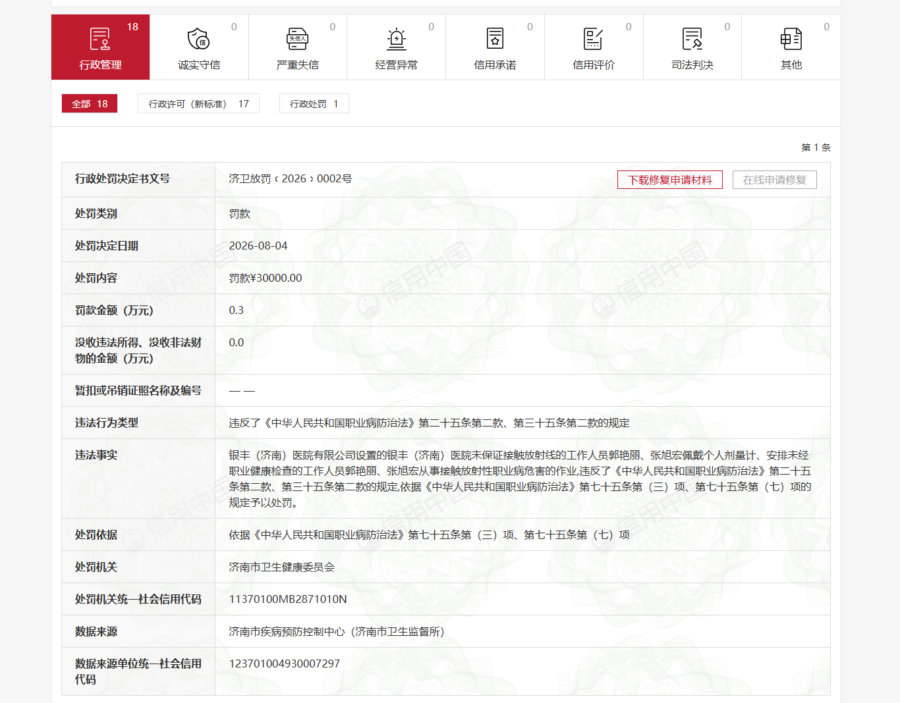Viewport: 900px width, 703px height.
Task: Select the 经营异常 alarm icon
Action: (396, 39)
